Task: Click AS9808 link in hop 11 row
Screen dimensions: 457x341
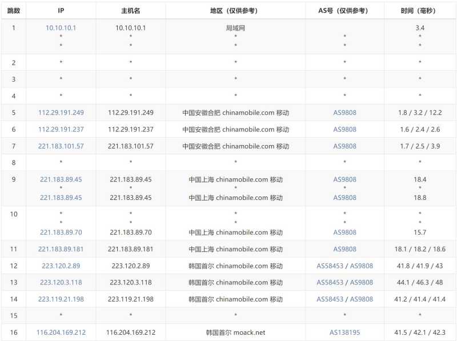Action: pyautogui.click(x=344, y=249)
